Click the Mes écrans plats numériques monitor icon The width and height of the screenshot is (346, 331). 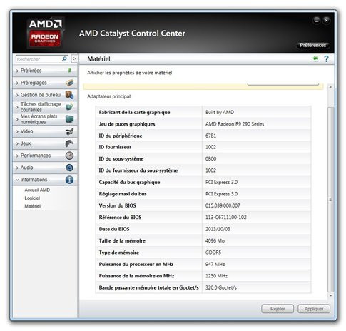tap(69, 119)
